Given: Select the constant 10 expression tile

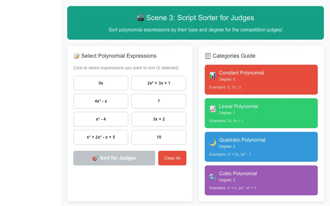Looking at the screenshot, I should 159,137.
